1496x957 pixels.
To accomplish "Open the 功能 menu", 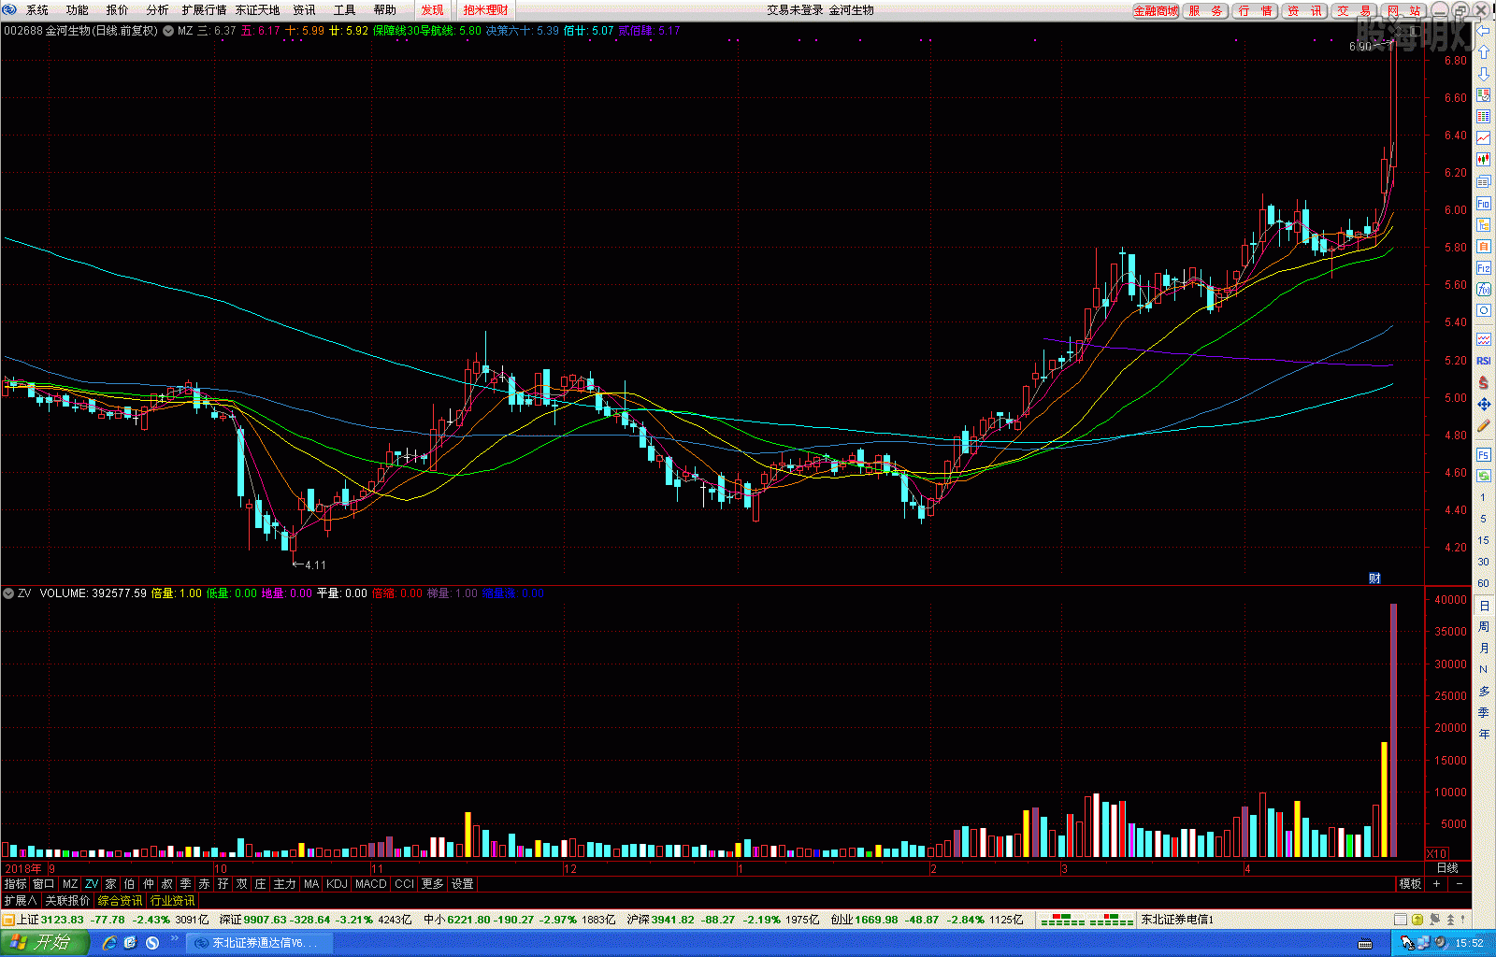I will coord(78,10).
